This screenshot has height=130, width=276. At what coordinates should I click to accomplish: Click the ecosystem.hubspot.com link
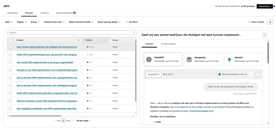(201, 111)
